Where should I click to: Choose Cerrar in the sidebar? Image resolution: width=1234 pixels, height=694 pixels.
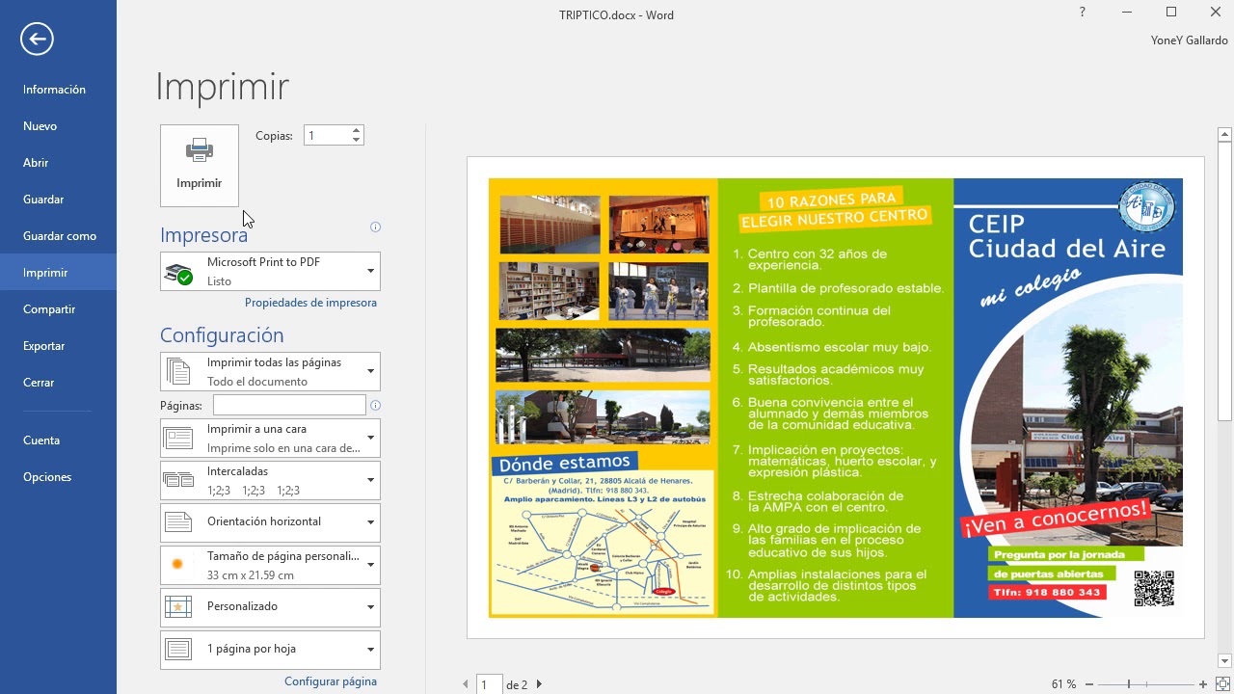58,383
